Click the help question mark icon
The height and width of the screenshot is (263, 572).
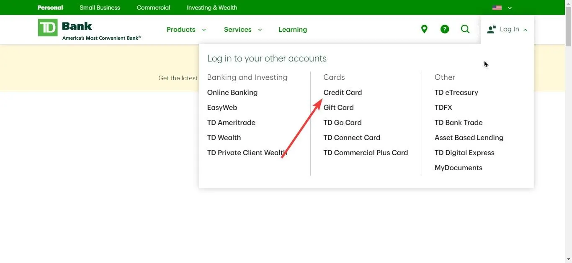pos(445,29)
